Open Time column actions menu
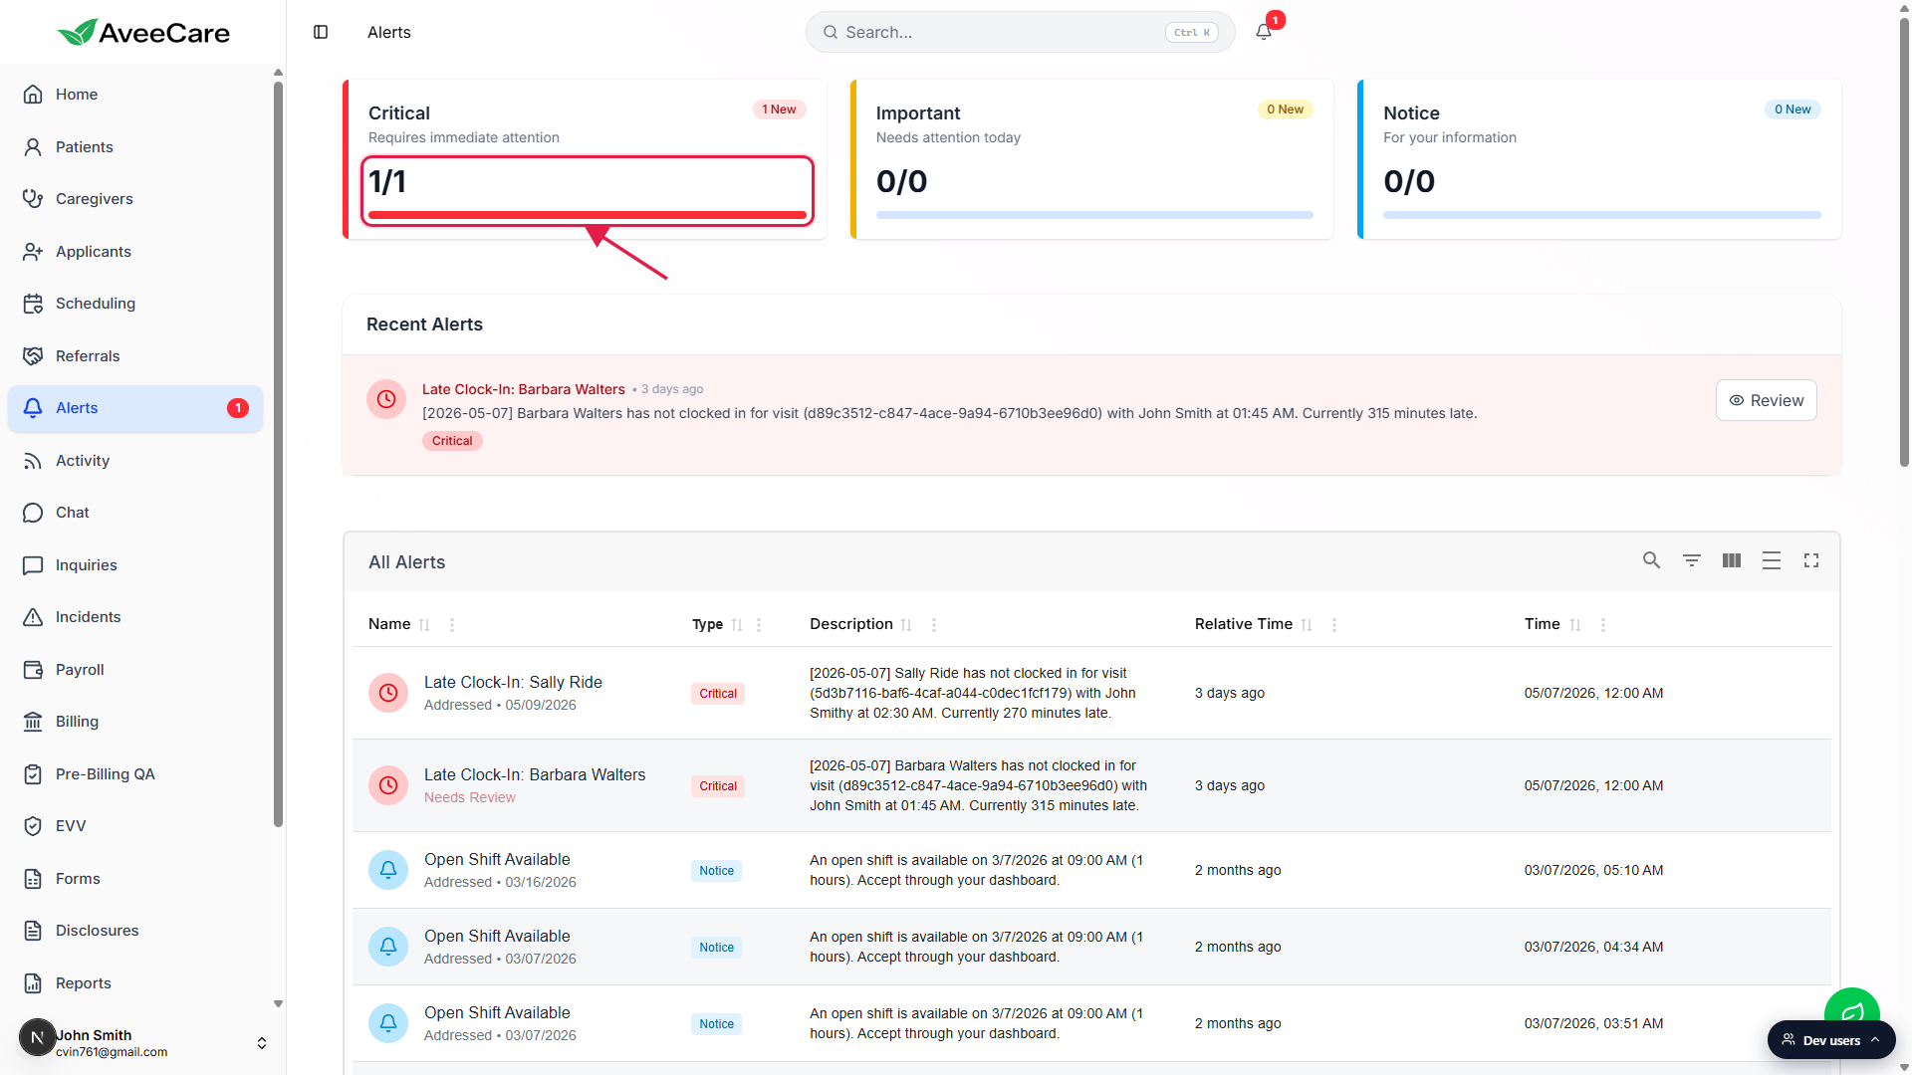 pyautogui.click(x=1603, y=625)
